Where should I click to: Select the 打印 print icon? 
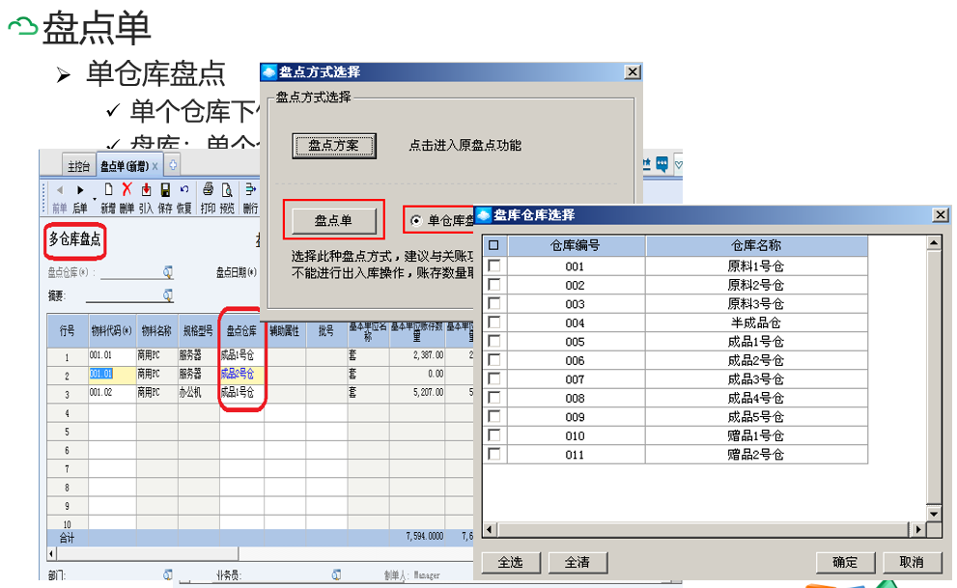click(x=210, y=189)
